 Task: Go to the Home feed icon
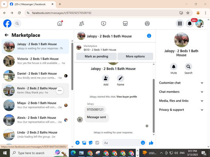click(x=60, y=23)
